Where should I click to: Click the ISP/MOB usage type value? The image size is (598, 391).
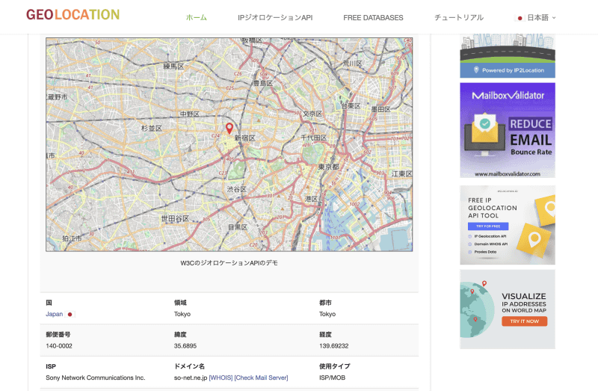point(332,378)
